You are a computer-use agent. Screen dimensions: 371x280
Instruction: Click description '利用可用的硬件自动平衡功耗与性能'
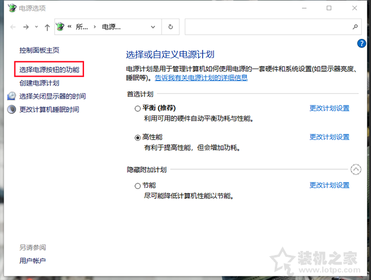[199, 118]
